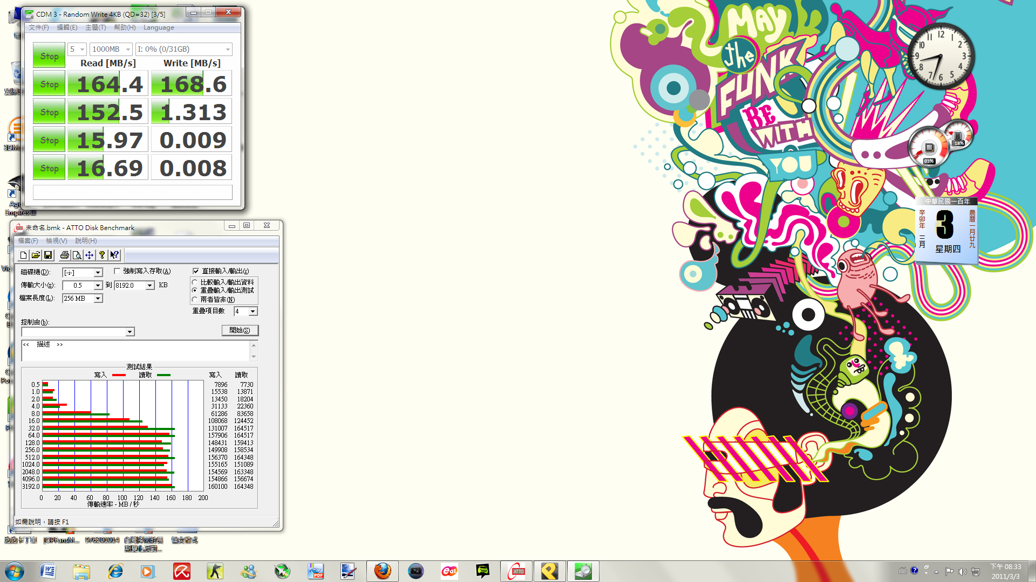Click the analog clock desktop gadget
The image size is (1036, 582).
coord(940,57)
